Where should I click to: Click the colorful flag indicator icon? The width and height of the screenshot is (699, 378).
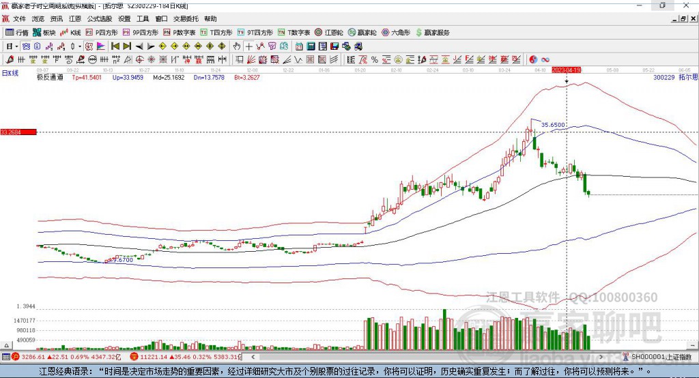pos(101,46)
